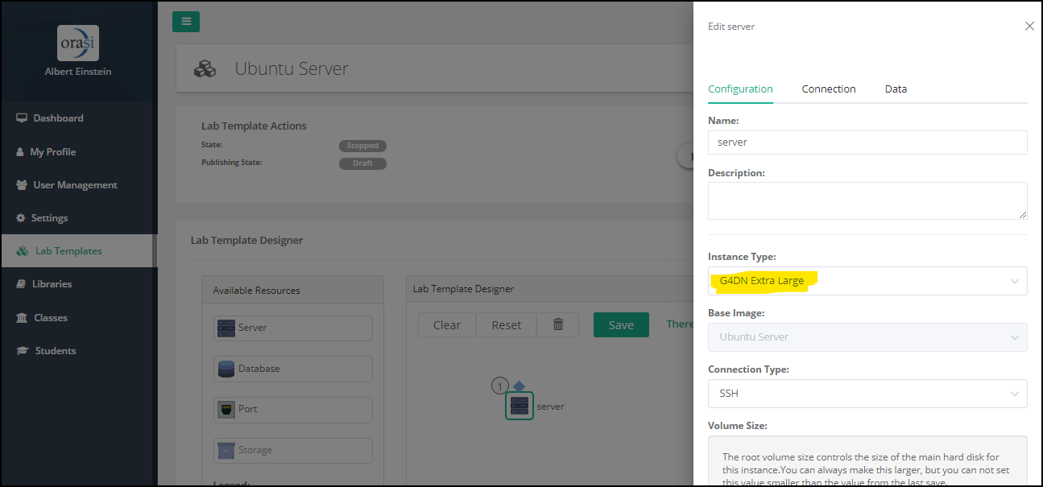Screen dimensions: 1043x487
Task: Click the Draft publishing state badge
Action: pyautogui.click(x=362, y=163)
